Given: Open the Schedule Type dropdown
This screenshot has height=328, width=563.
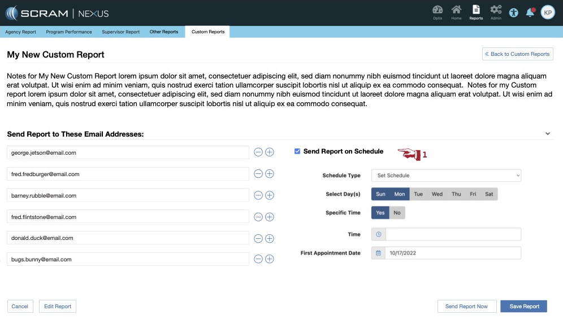Looking at the screenshot, I should [446, 176].
